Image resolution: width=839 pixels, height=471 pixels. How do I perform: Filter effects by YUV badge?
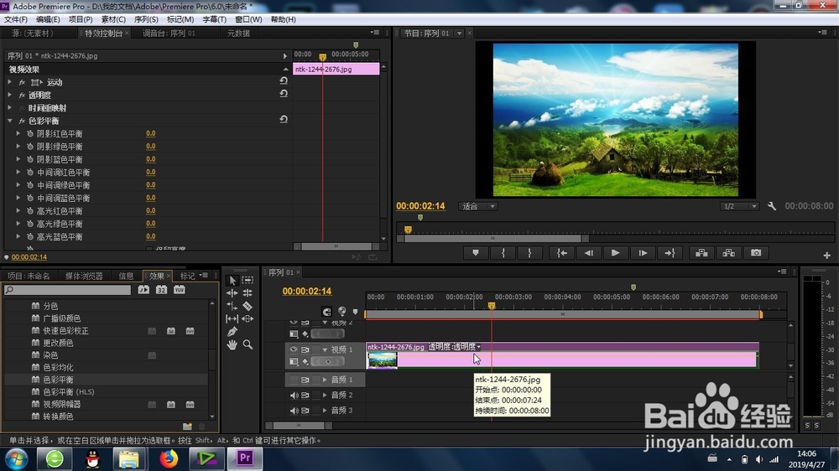click(180, 290)
